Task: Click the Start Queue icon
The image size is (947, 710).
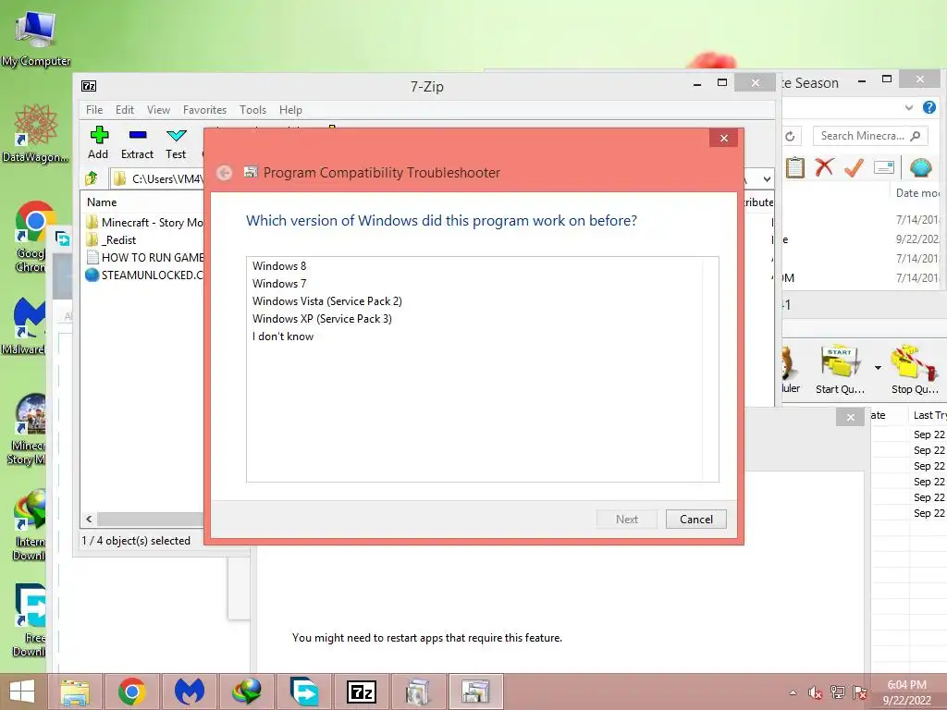Action: (840, 370)
